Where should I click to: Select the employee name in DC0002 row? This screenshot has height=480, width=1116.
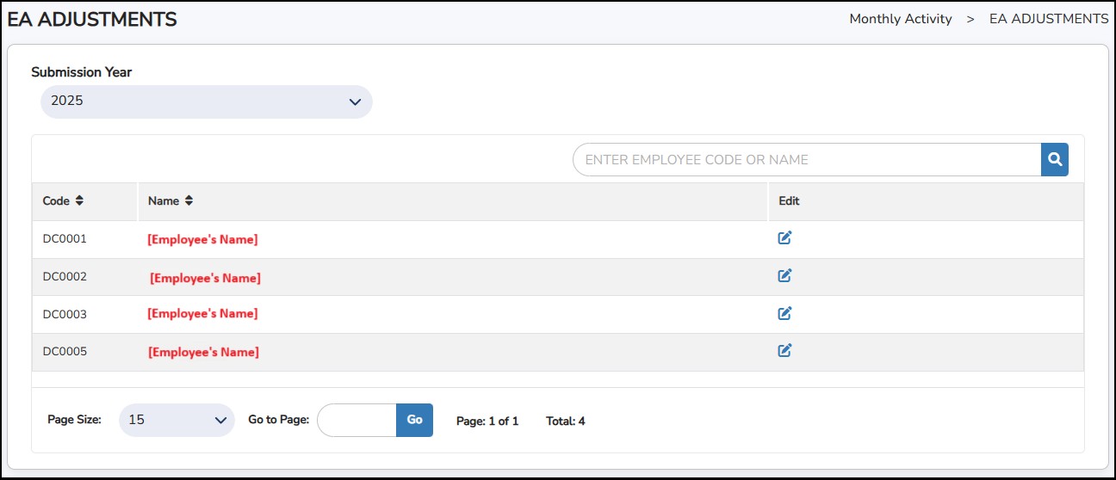(205, 278)
